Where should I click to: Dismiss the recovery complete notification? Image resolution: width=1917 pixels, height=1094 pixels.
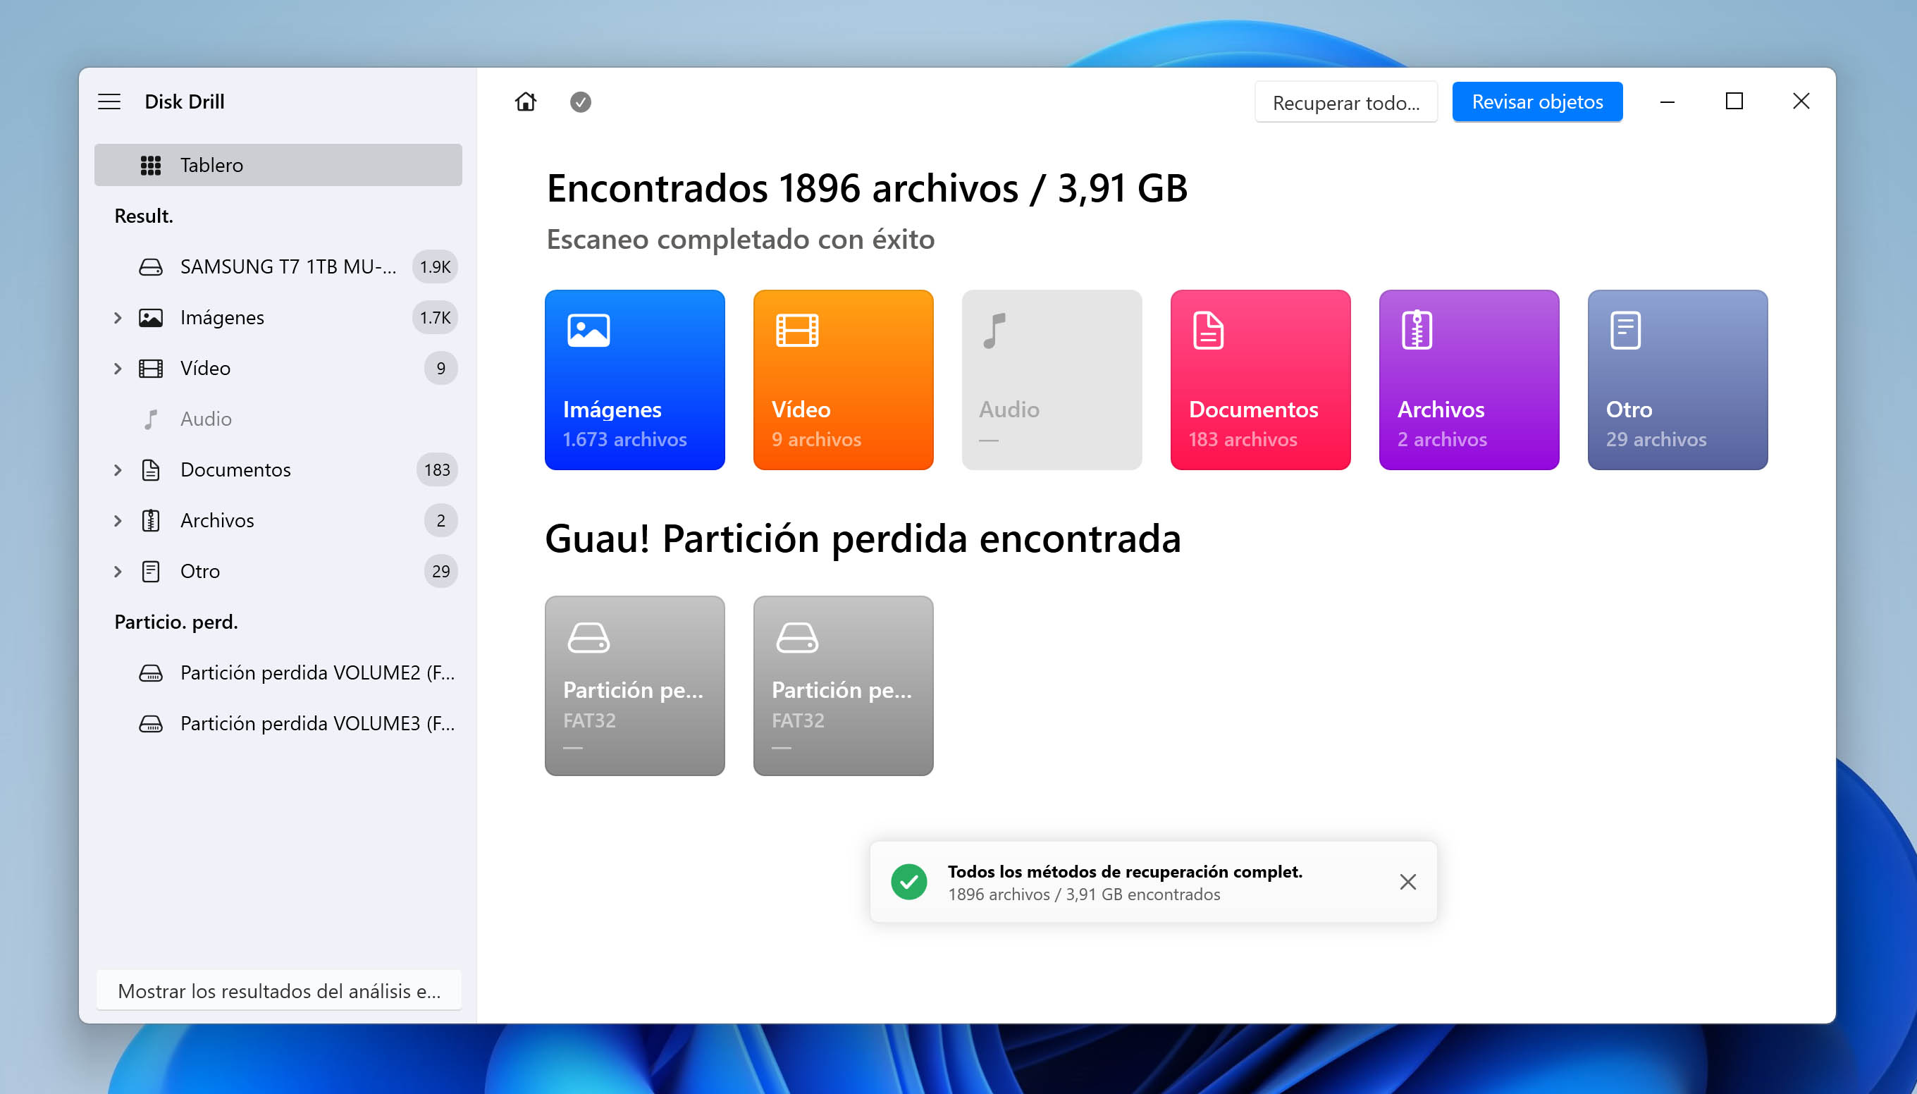tap(1408, 882)
